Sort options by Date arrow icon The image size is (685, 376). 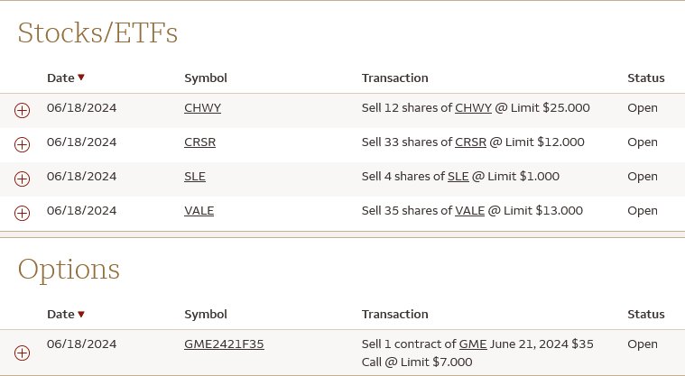click(81, 314)
